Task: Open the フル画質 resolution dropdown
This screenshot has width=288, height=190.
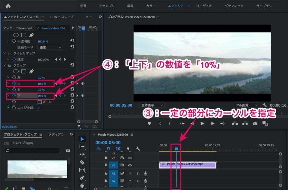Action: (246, 105)
